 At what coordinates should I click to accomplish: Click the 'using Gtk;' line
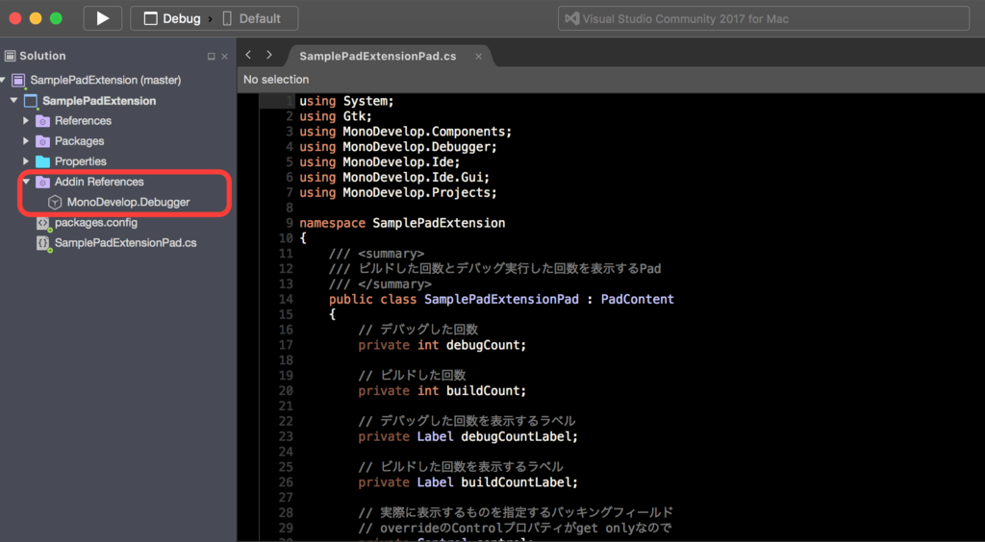pos(336,116)
